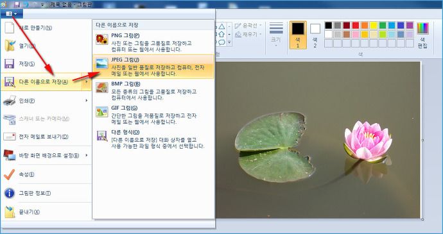
Task: Open the 윤곽선 outline dropdown
Action: 248,26
